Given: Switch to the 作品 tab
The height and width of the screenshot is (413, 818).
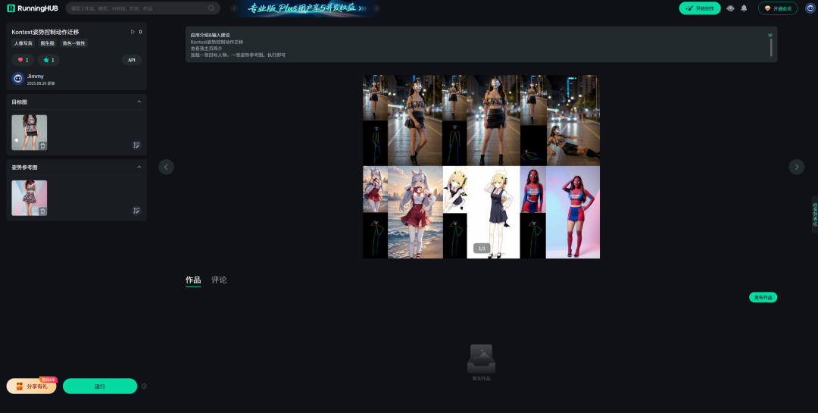Looking at the screenshot, I should click(193, 280).
